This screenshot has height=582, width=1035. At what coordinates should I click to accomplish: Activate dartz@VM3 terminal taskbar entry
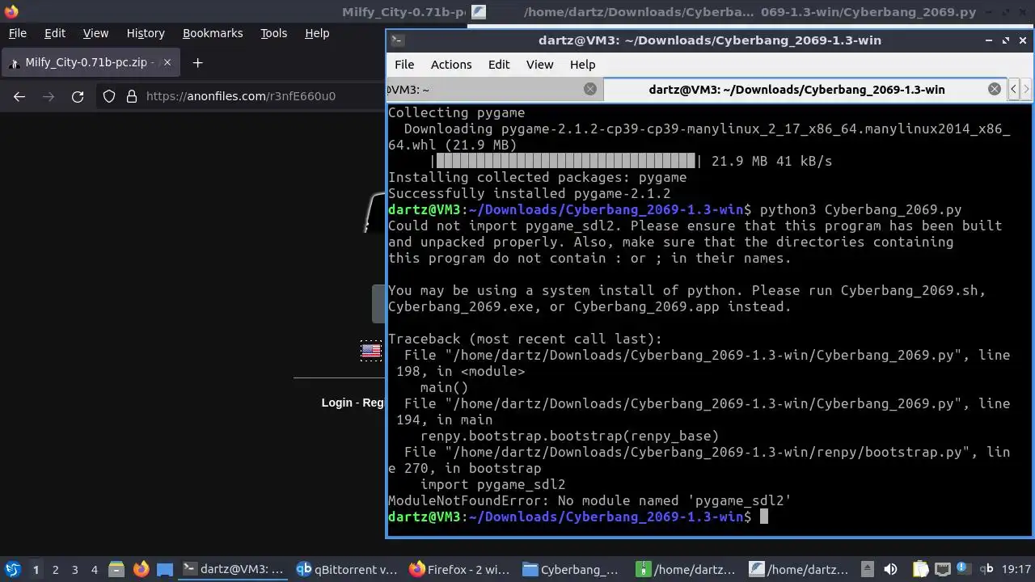234,569
